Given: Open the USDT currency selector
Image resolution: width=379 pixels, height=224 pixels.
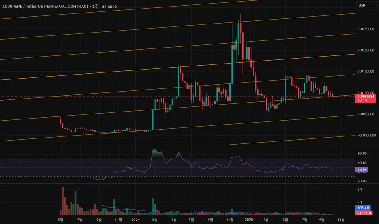Looking at the screenshot, I should click(366, 5).
